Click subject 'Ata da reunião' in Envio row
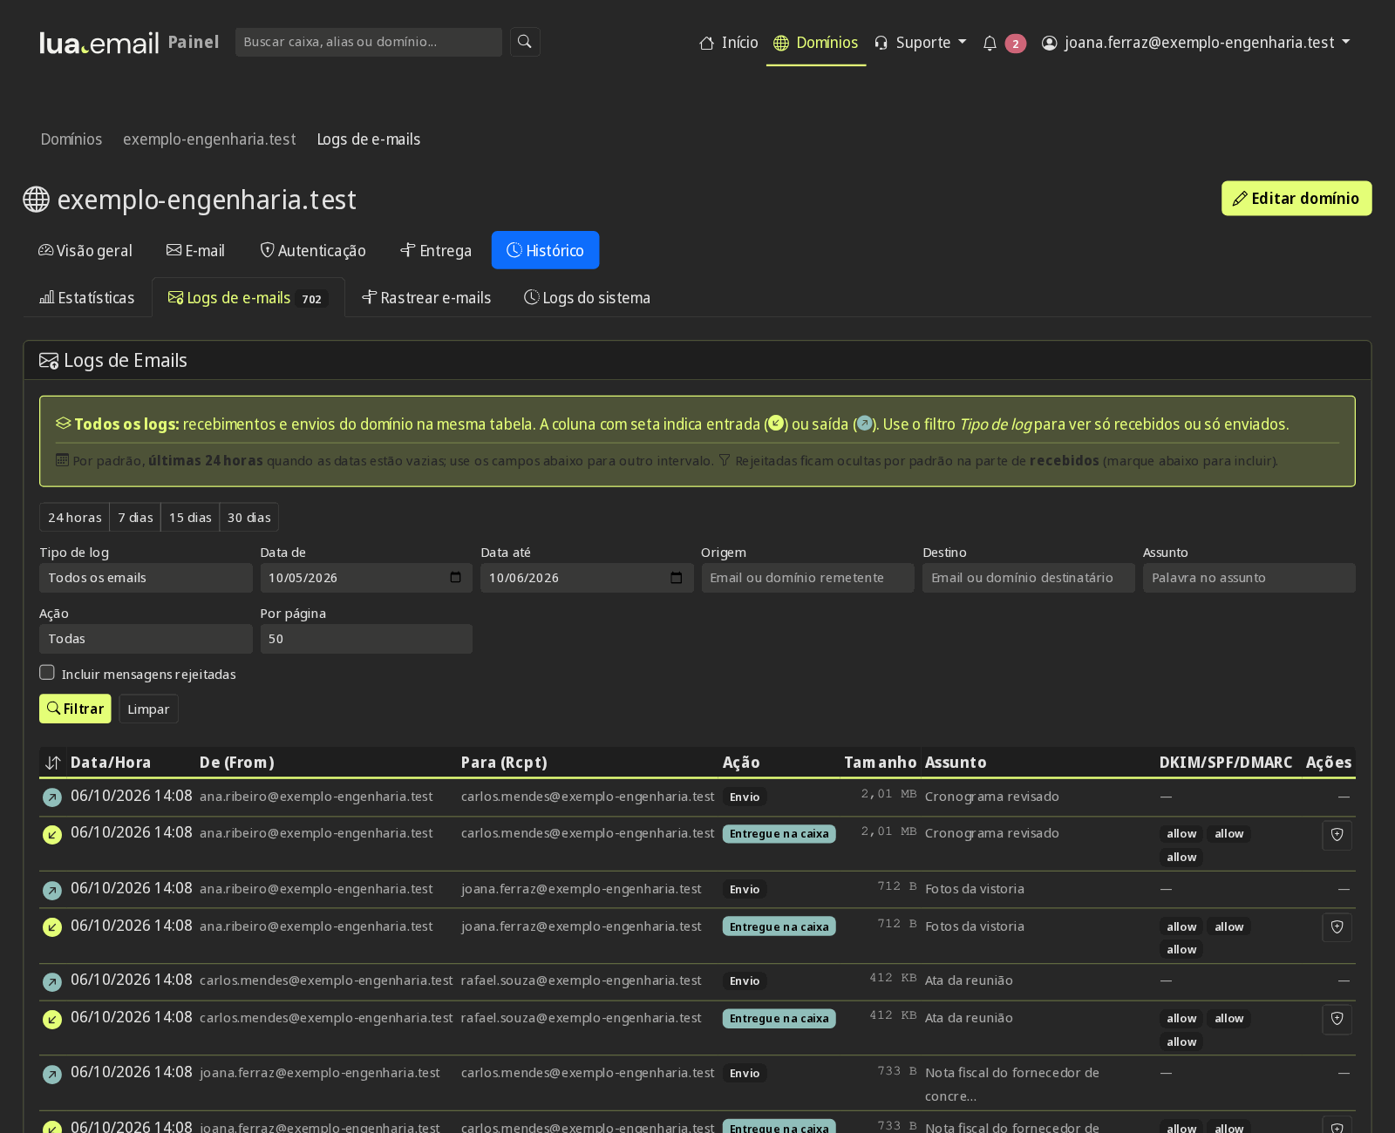The width and height of the screenshot is (1395, 1133). click(969, 981)
